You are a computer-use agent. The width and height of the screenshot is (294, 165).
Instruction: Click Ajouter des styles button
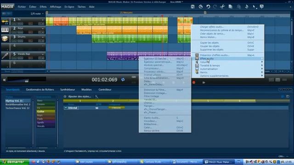coord(79,97)
